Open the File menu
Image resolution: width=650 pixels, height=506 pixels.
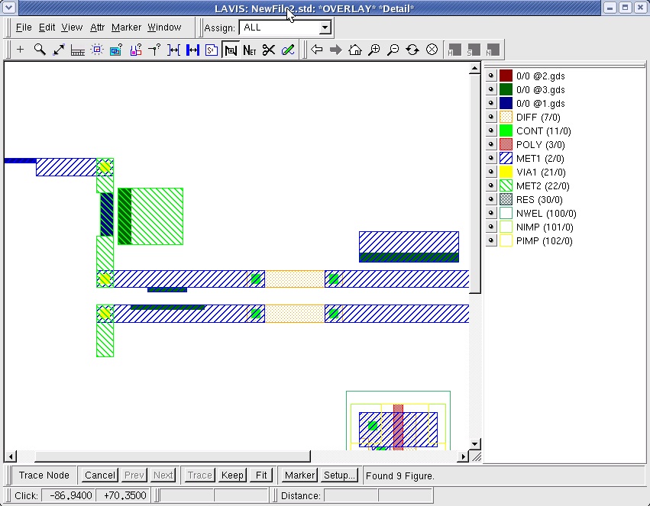(x=24, y=27)
